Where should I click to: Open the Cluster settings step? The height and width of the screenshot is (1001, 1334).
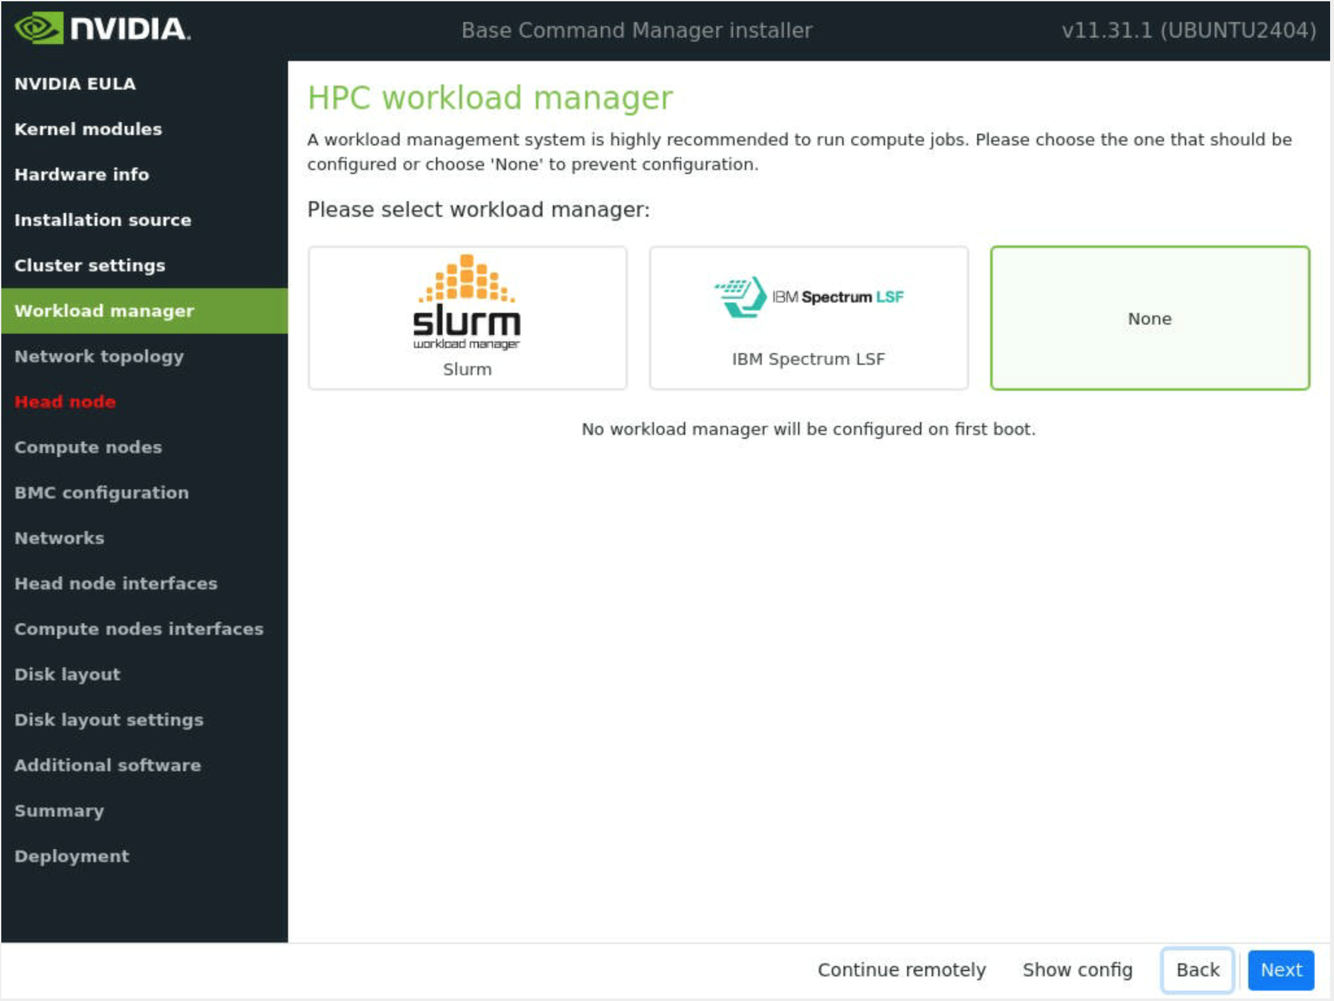click(x=90, y=266)
